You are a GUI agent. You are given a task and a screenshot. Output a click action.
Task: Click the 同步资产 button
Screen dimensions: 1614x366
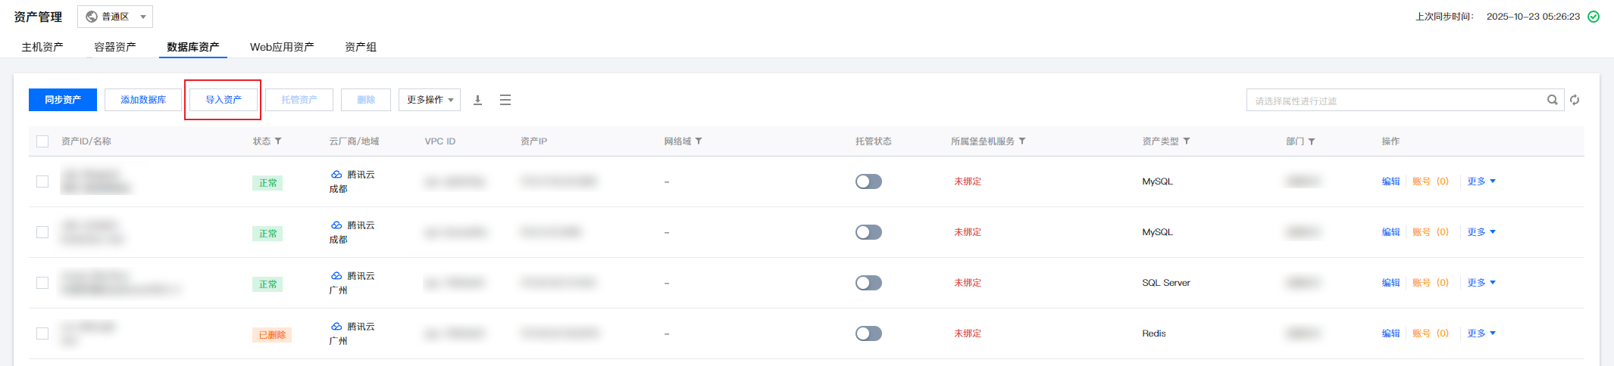(x=63, y=100)
